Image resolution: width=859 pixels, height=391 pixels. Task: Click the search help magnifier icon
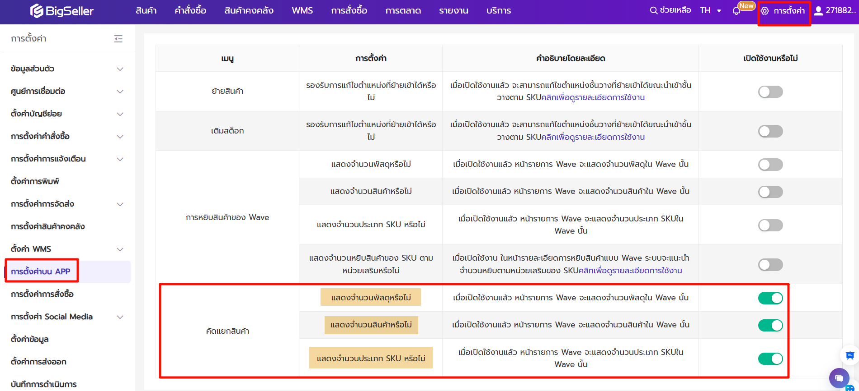point(653,10)
